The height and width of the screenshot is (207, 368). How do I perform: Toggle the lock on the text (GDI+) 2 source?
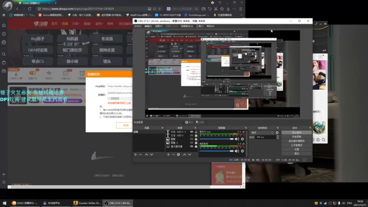click(196, 132)
